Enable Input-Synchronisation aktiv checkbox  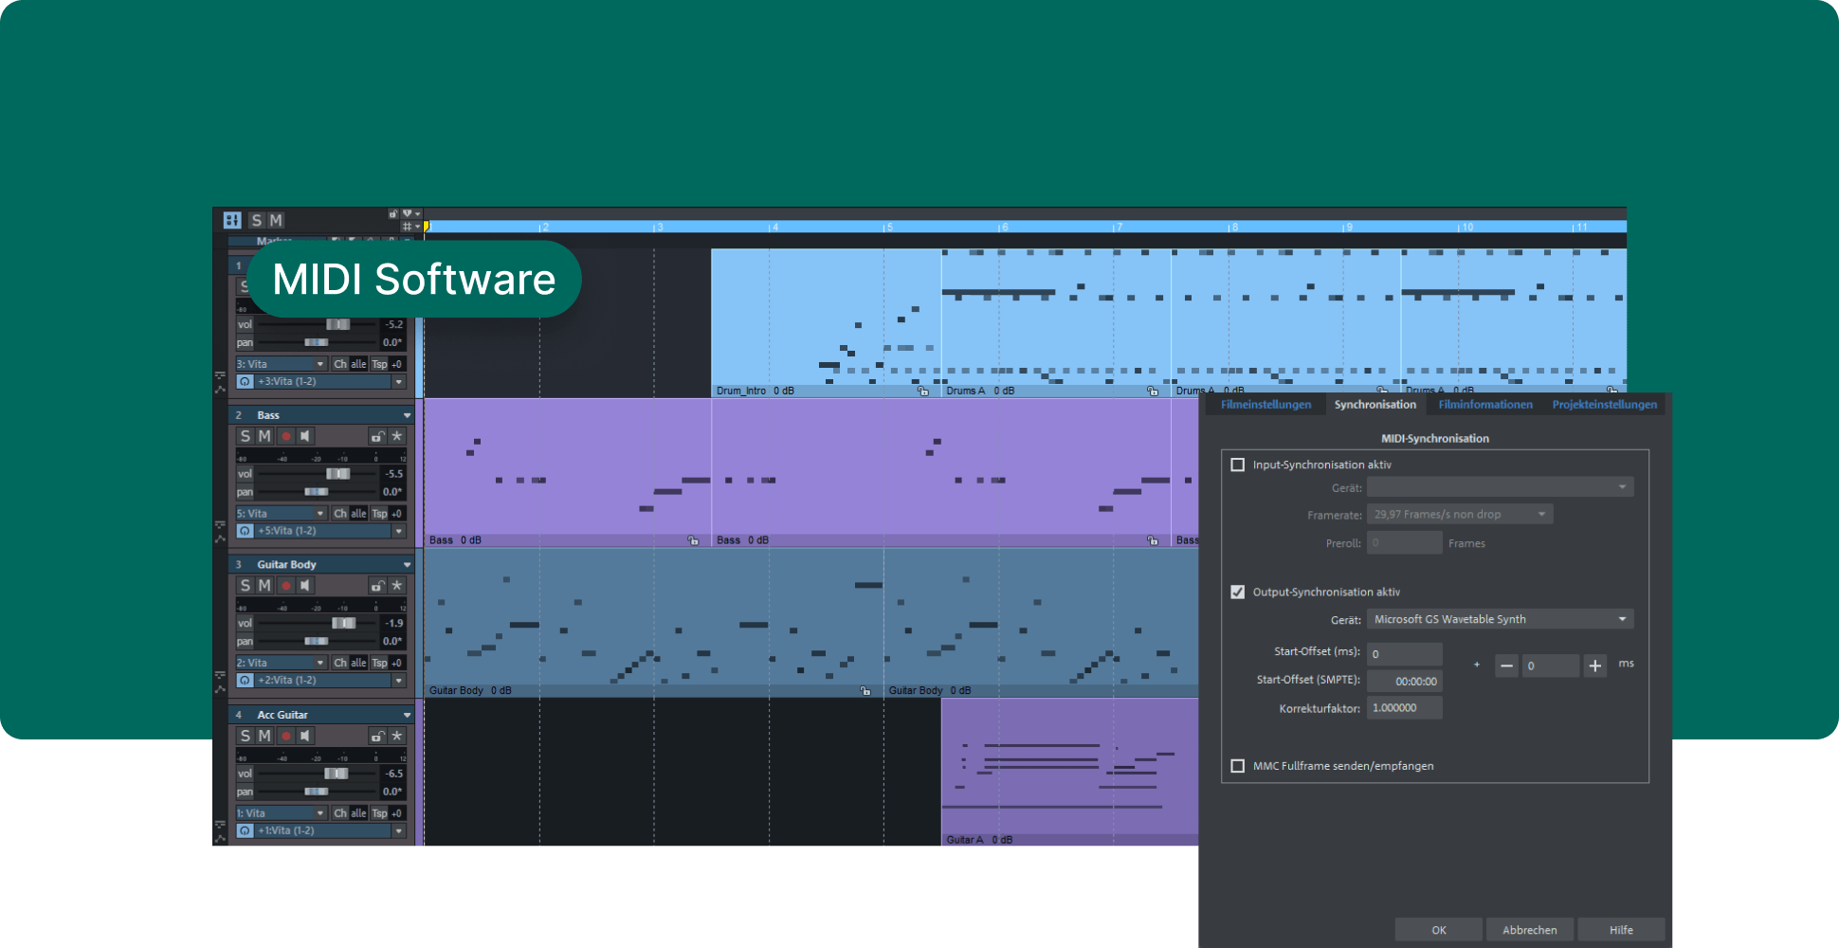[1237, 465]
